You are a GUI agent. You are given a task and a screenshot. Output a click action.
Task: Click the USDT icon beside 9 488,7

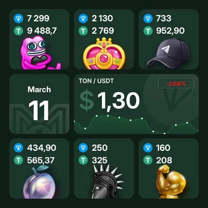[19, 31]
